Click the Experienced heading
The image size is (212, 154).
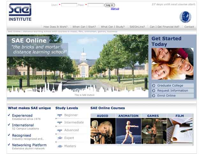22,116
